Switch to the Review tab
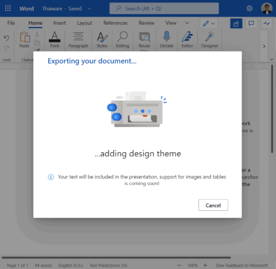Screen dimensions: 276x269 [146, 23]
